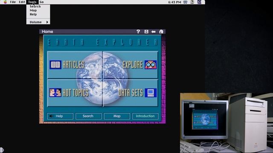Click the save disk icon in title bar
This screenshot has width=273, height=153.
[x=146, y=31]
